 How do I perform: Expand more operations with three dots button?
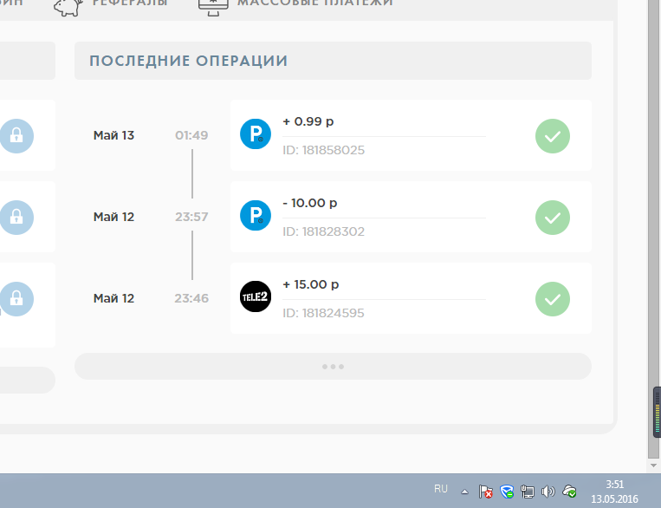pos(333,367)
